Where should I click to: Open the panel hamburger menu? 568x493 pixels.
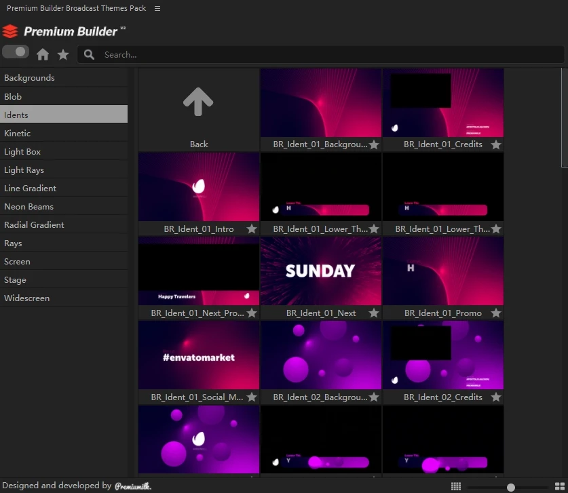tap(157, 9)
